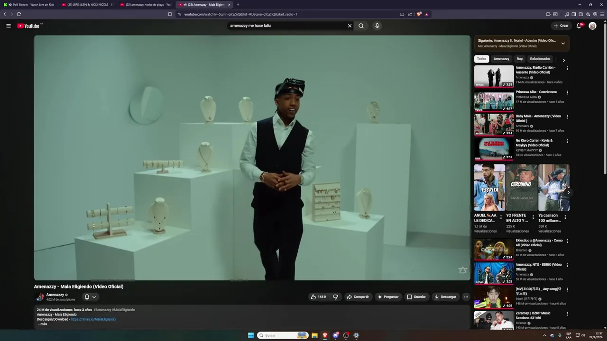Open the Windows Start menu

pos(251,335)
